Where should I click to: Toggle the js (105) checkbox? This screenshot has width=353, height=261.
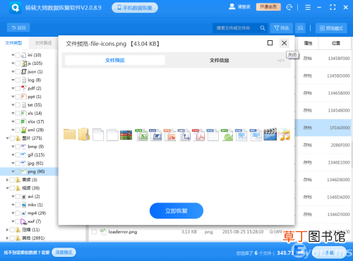pyautogui.click(x=18, y=63)
